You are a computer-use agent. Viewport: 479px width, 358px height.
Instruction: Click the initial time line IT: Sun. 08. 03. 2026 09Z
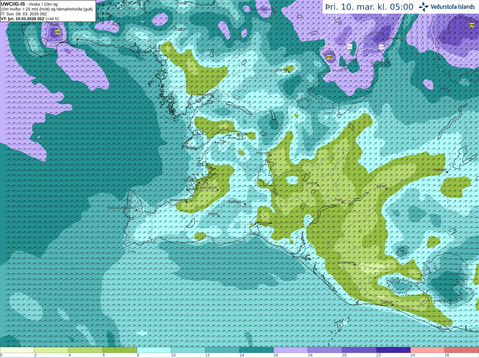[24, 14]
